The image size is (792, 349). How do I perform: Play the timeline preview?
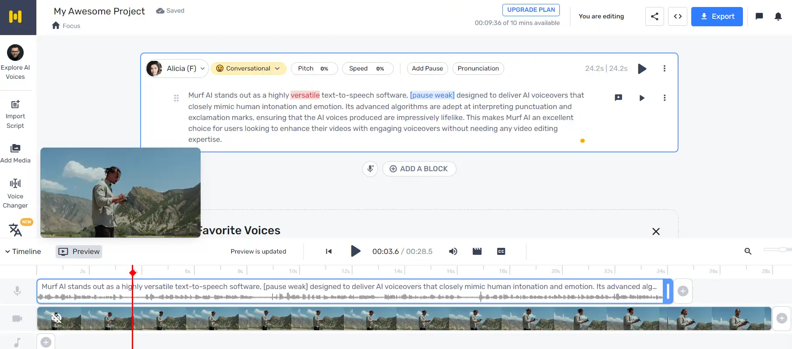(x=356, y=251)
